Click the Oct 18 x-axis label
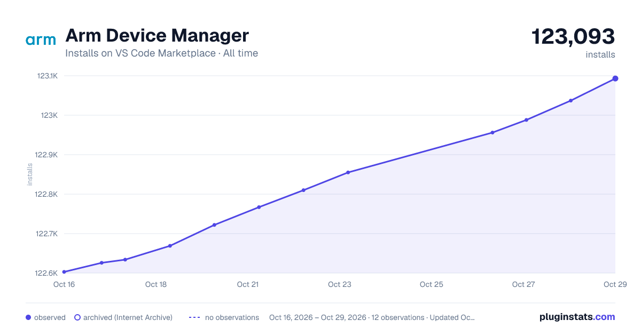Viewport: 641px width, 336px height. [x=156, y=284]
